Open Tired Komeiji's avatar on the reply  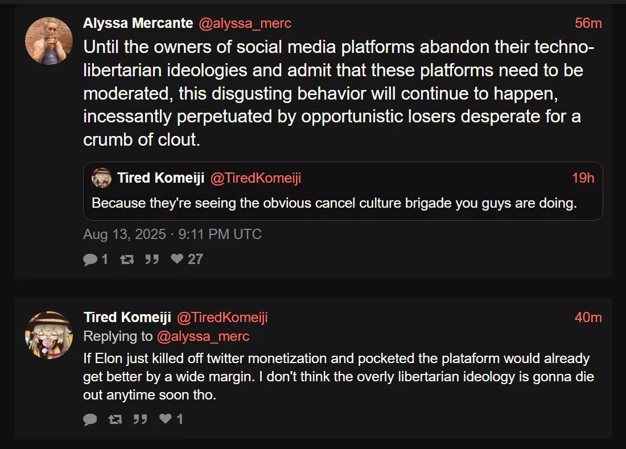49,335
